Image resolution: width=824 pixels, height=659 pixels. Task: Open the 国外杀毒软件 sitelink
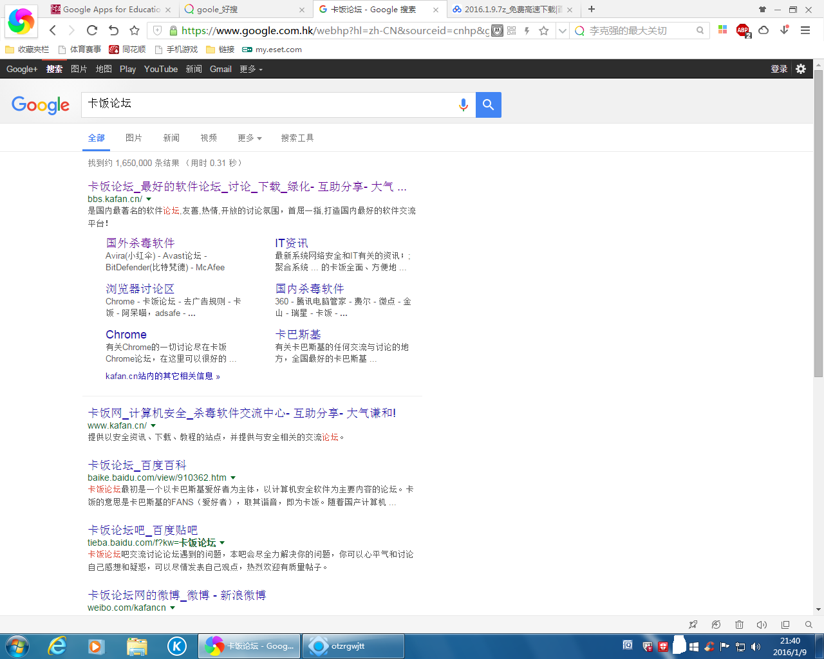point(140,243)
